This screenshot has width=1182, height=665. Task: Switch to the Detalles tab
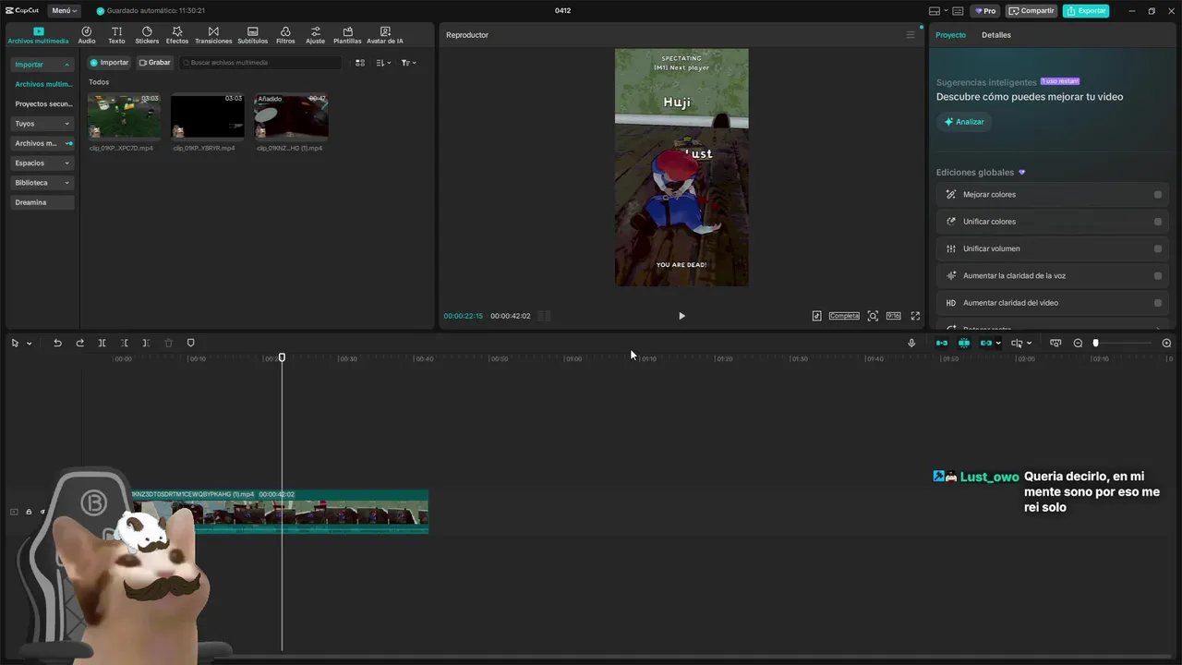995,35
